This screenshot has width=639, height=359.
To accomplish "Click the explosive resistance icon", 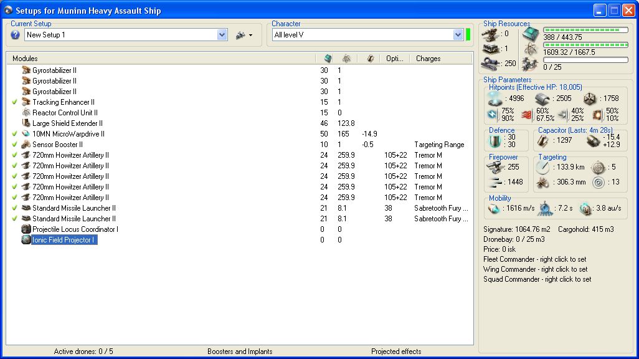I will coord(597,115).
